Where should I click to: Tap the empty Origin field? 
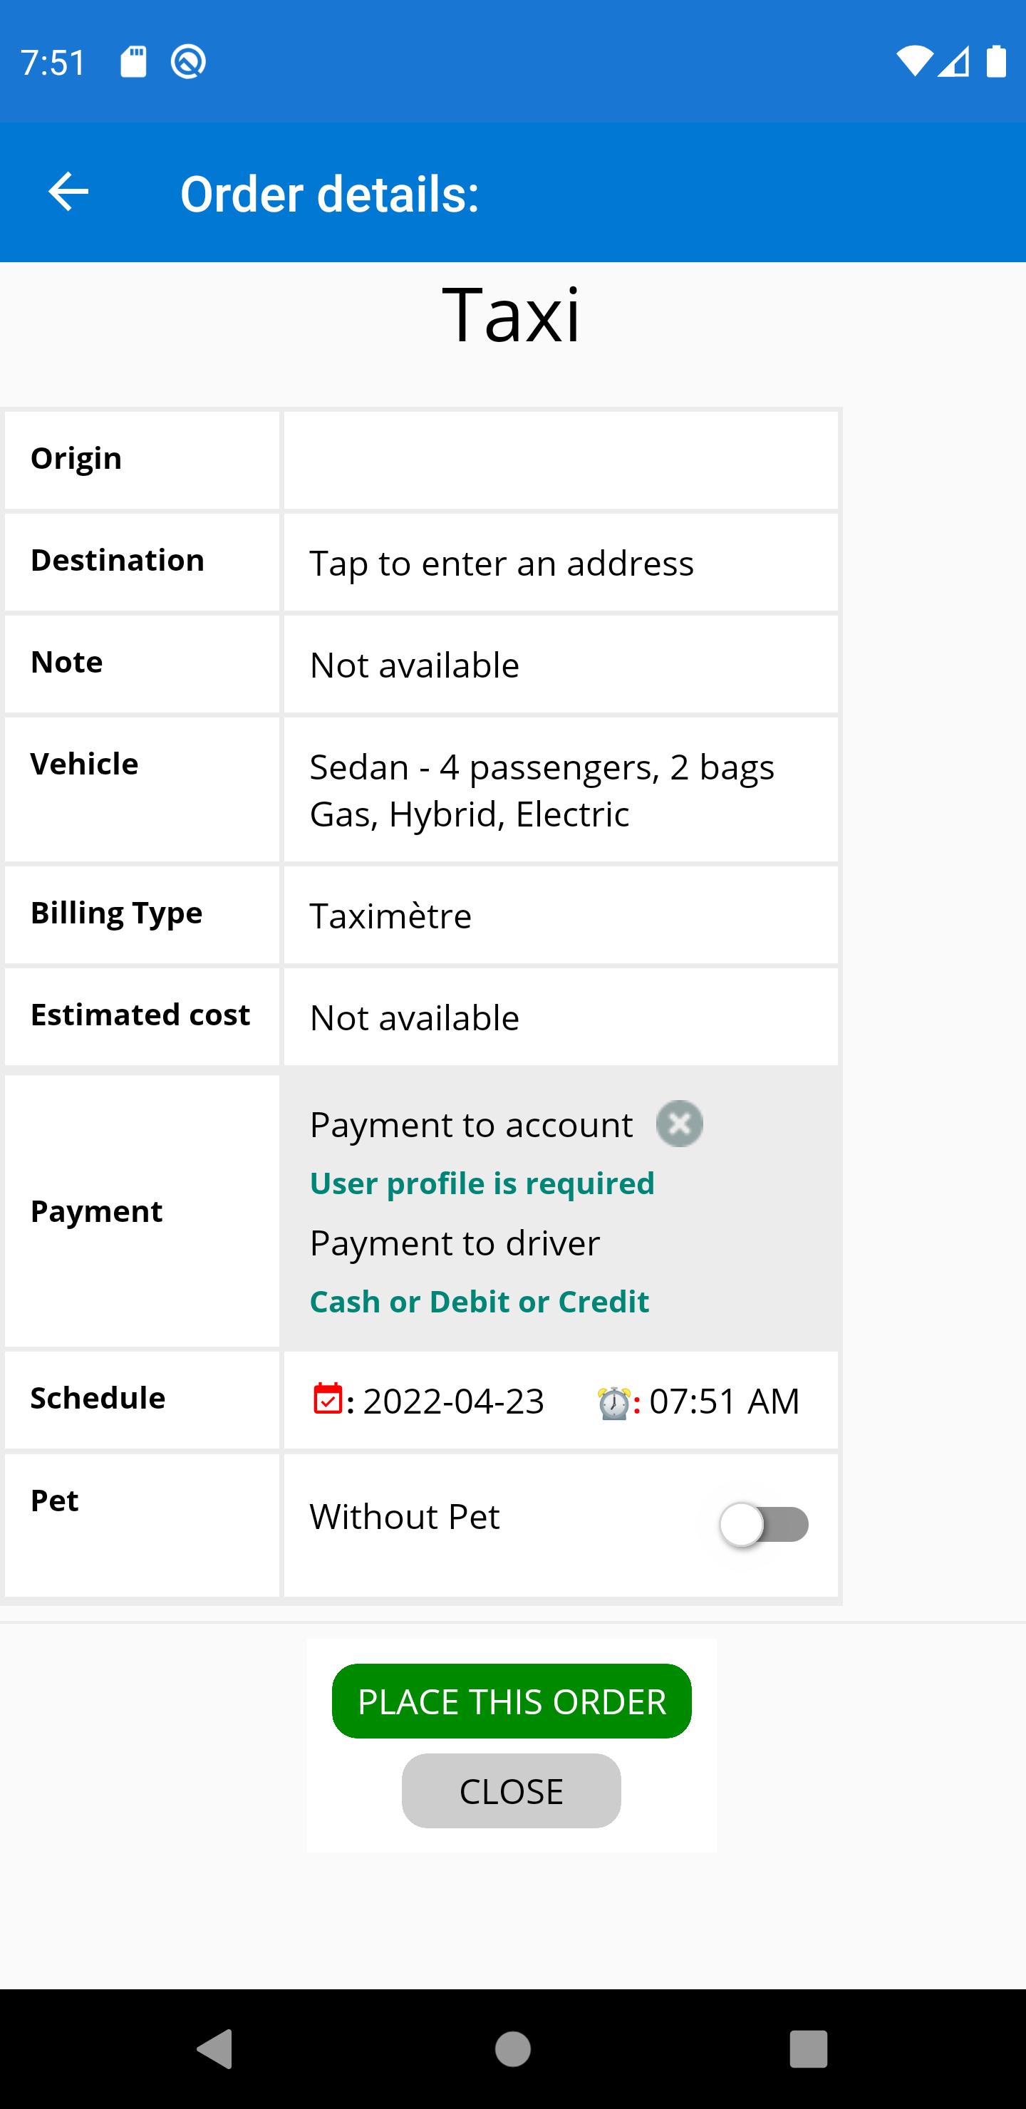[561, 460]
